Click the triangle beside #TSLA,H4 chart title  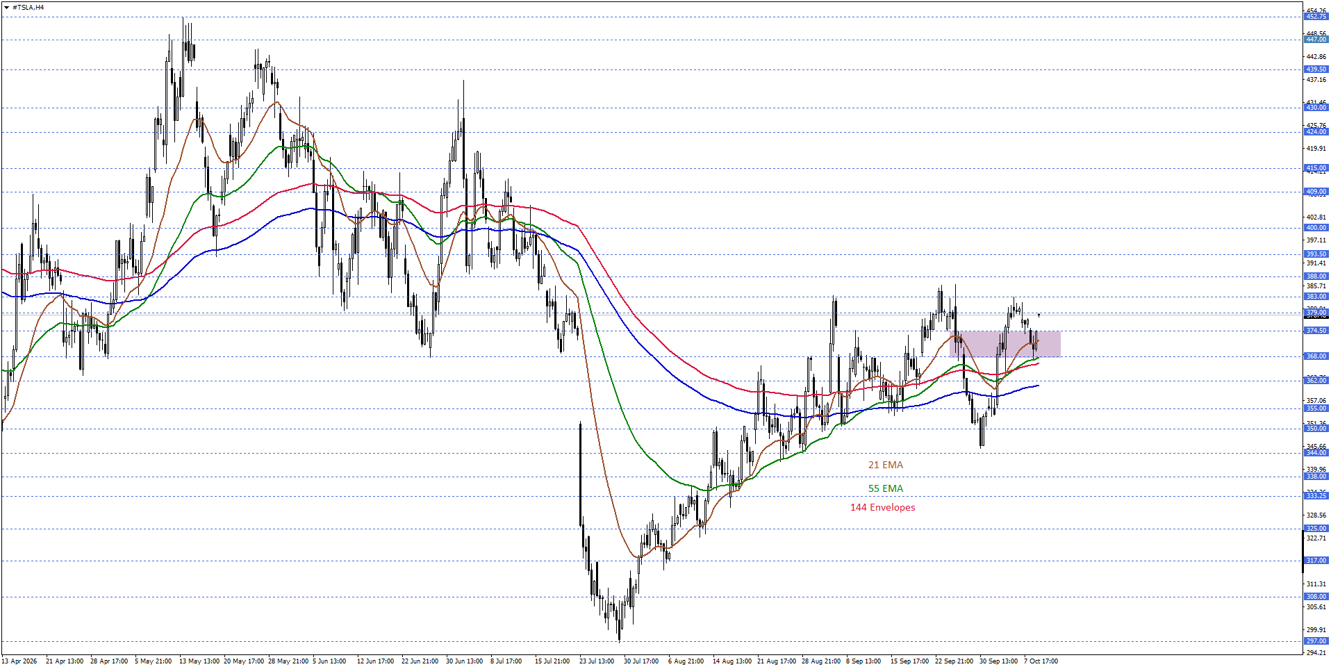[7, 8]
